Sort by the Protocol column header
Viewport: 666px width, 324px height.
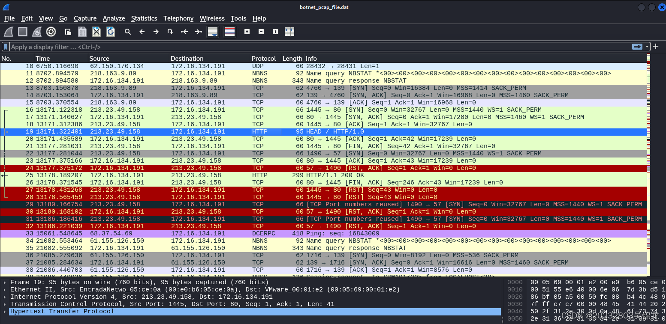265,58
